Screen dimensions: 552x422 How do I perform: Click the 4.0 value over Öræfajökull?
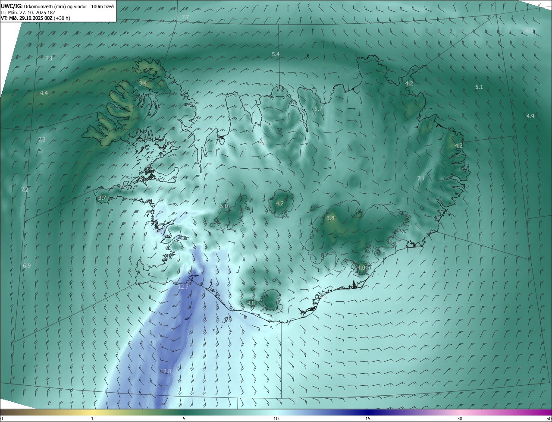point(361,268)
